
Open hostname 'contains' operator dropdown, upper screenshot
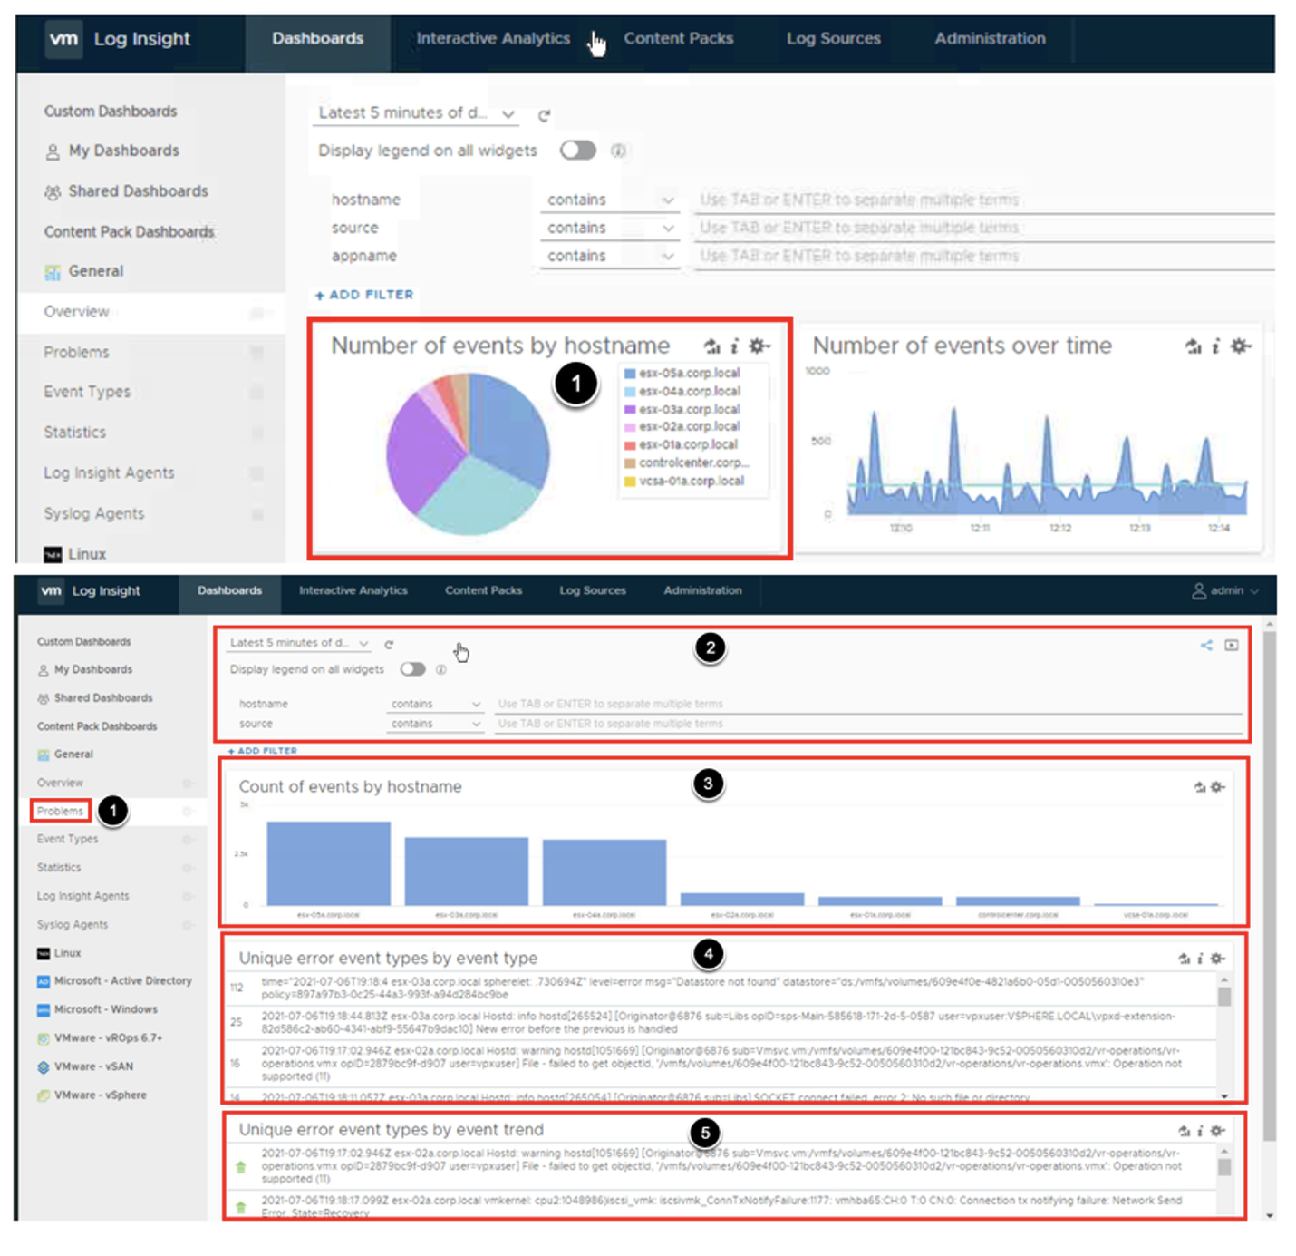pos(611,200)
